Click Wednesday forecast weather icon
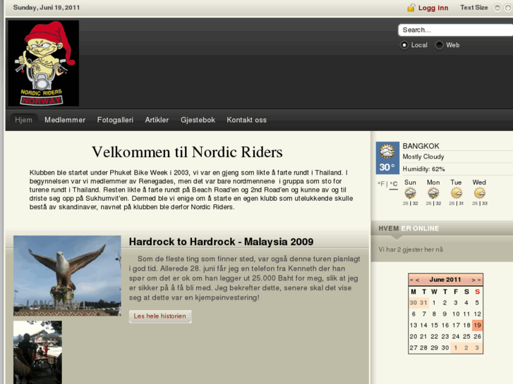 point(479,193)
